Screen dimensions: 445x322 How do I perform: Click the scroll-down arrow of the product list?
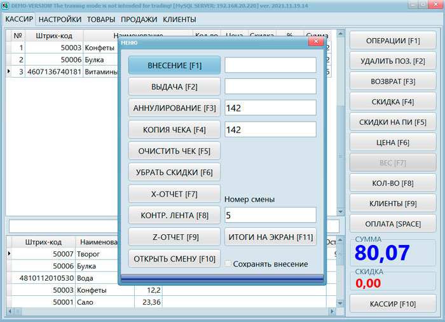340,304
